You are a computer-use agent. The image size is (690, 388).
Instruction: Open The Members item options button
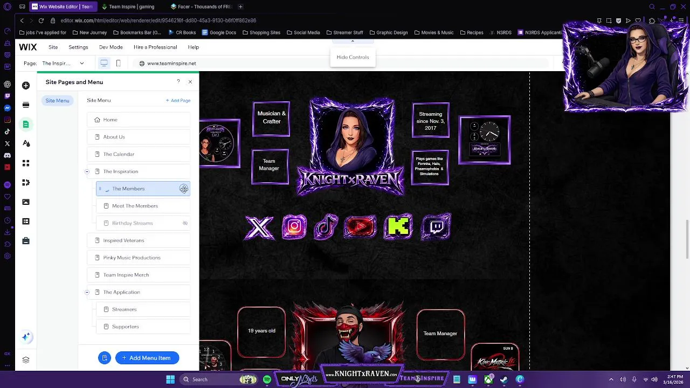tap(184, 189)
